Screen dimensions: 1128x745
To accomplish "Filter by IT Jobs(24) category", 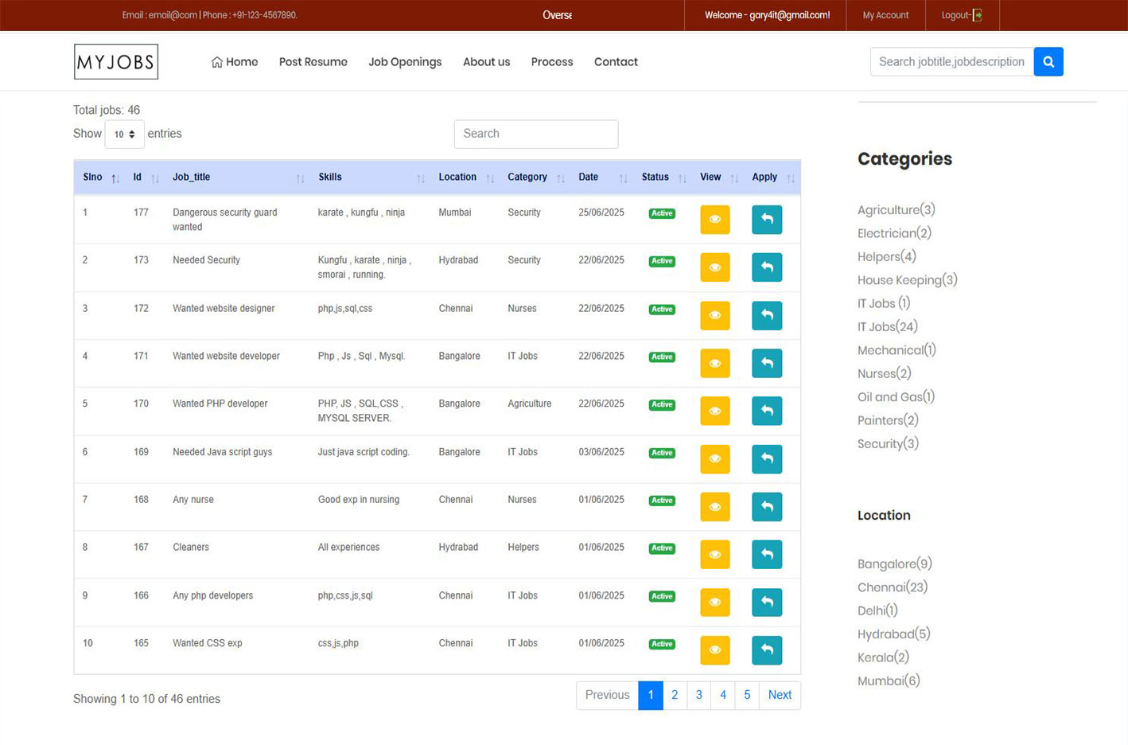I will [x=887, y=326].
